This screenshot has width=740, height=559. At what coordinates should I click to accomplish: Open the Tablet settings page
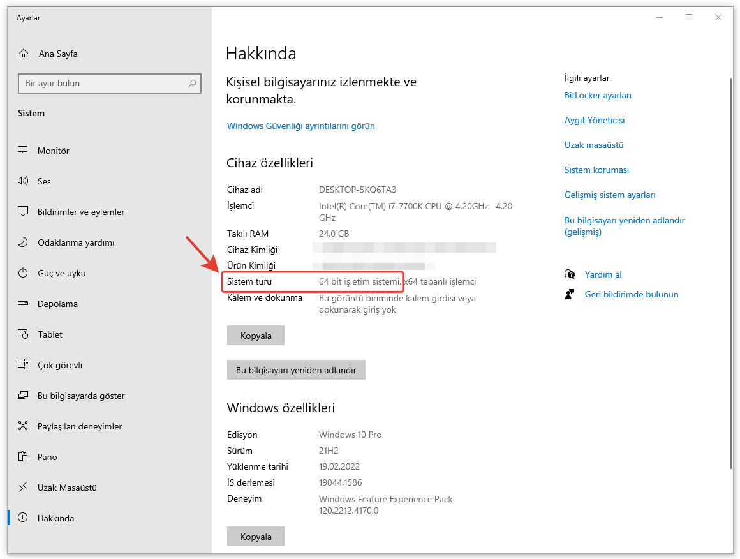tap(50, 334)
